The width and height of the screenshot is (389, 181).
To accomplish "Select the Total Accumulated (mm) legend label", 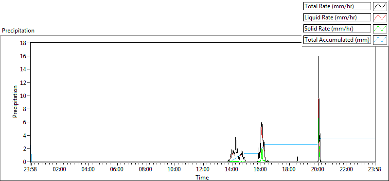I will (337, 40).
